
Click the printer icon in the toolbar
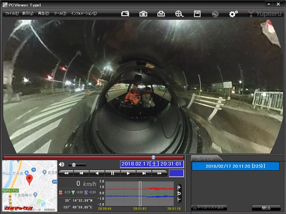(161, 13)
